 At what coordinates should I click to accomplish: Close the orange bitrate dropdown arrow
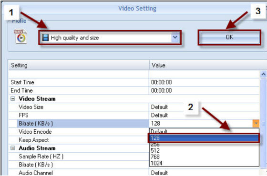click(256, 124)
